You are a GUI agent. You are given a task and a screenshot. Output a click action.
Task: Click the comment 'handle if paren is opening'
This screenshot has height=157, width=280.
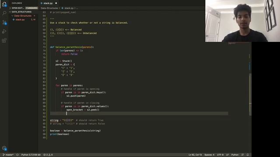point(80,89)
